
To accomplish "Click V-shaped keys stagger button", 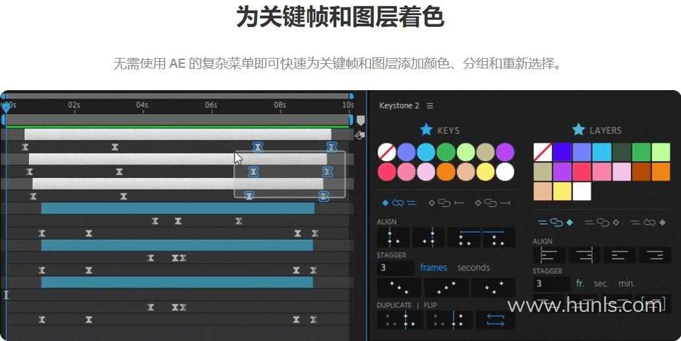I will click(493, 287).
